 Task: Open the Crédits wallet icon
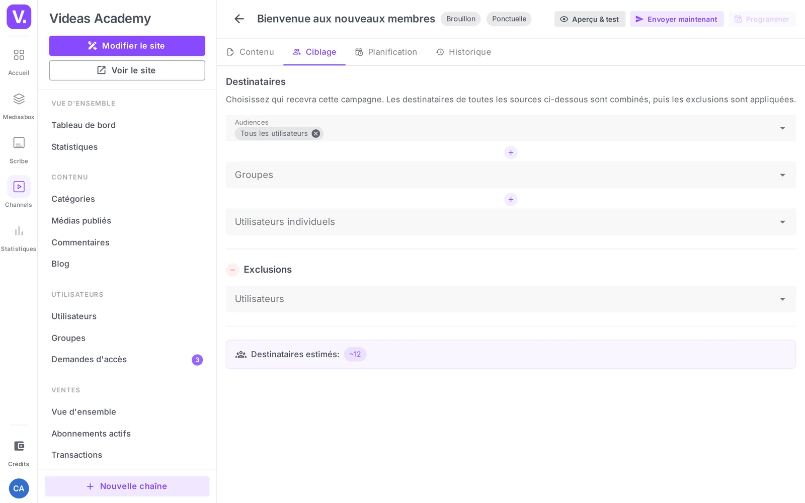(19, 453)
